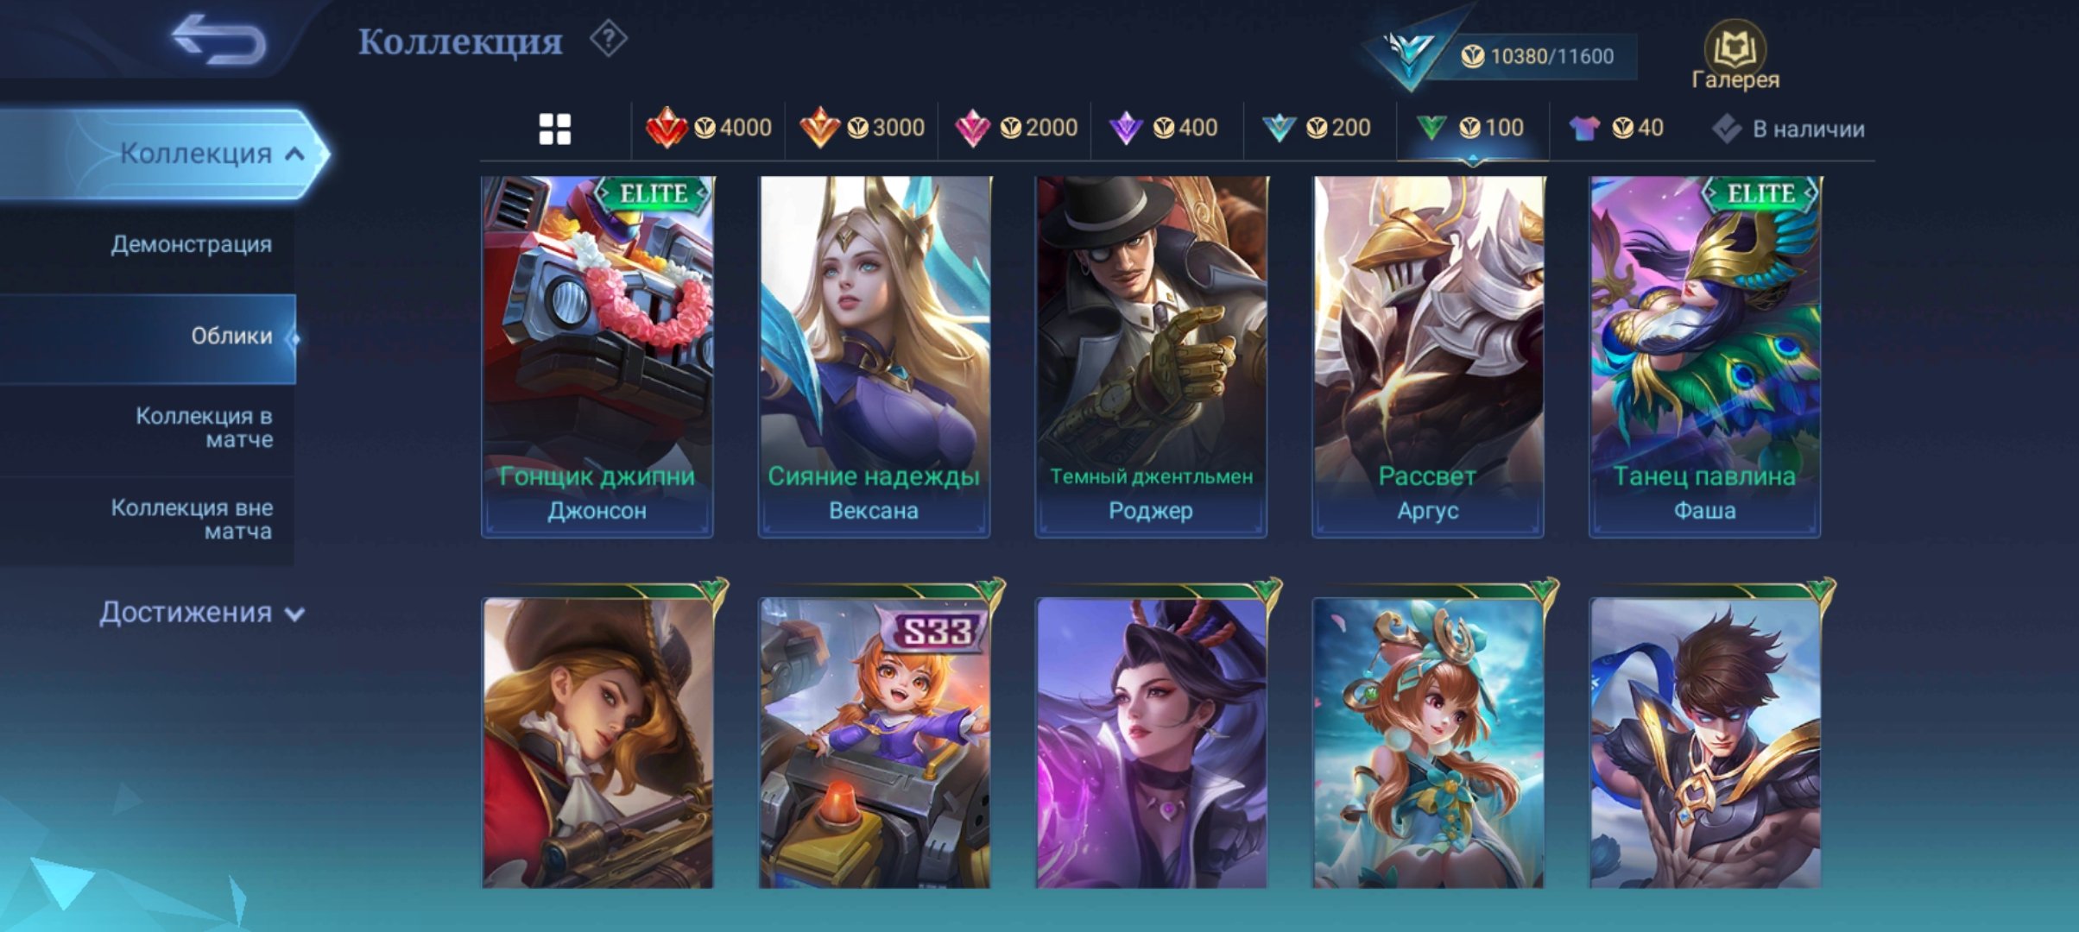Select the 100 points tier tab
Image resolution: width=2079 pixels, height=932 pixels.
[1470, 129]
